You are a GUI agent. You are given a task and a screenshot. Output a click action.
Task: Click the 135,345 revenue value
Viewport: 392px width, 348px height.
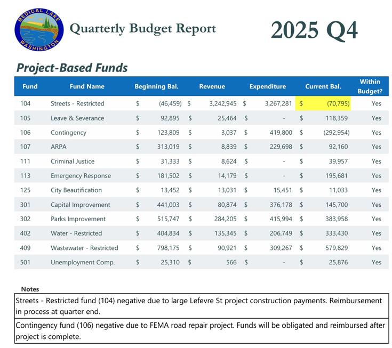click(x=225, y=233)
